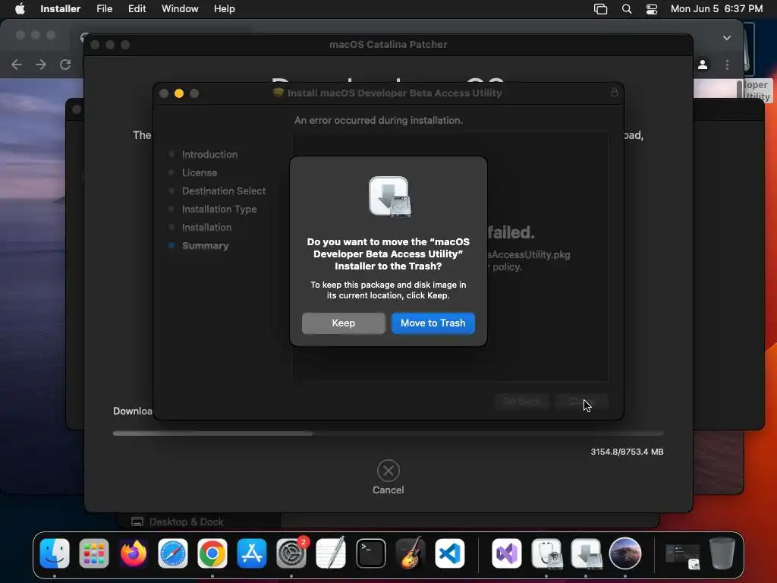Open the Apple menu

20,9
